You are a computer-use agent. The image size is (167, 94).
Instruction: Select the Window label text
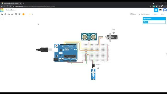tap(98, 65)
